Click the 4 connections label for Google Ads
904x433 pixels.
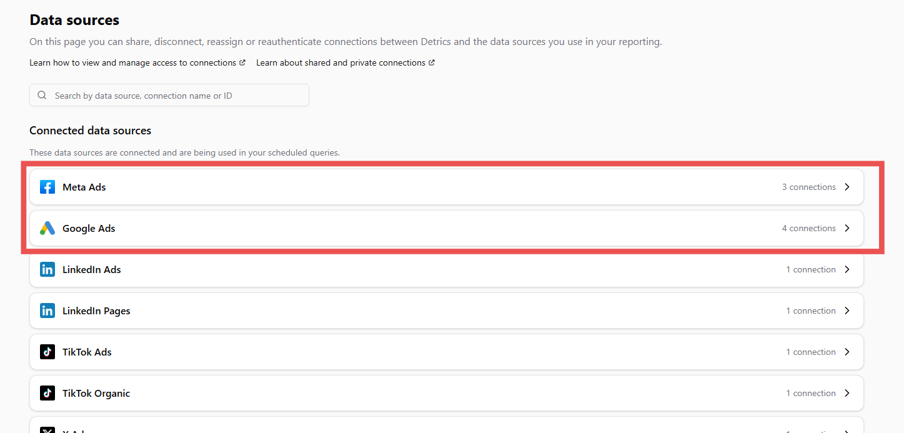[809, 228]
